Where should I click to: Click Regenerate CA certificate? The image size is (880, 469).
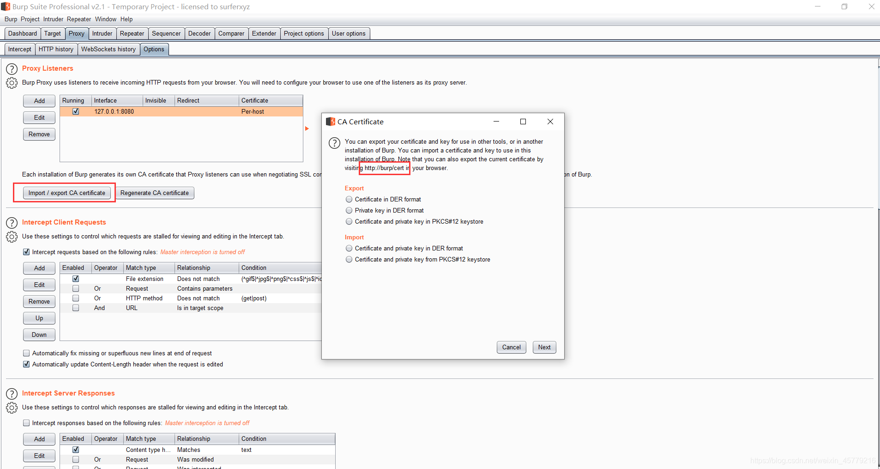(155, 193)
